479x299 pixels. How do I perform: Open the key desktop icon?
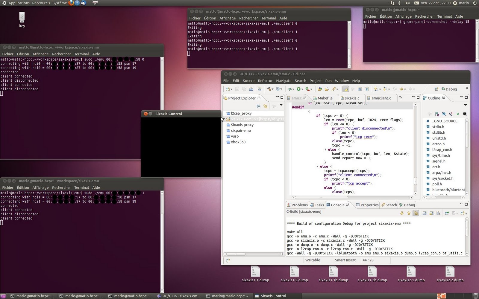[22, 20]
